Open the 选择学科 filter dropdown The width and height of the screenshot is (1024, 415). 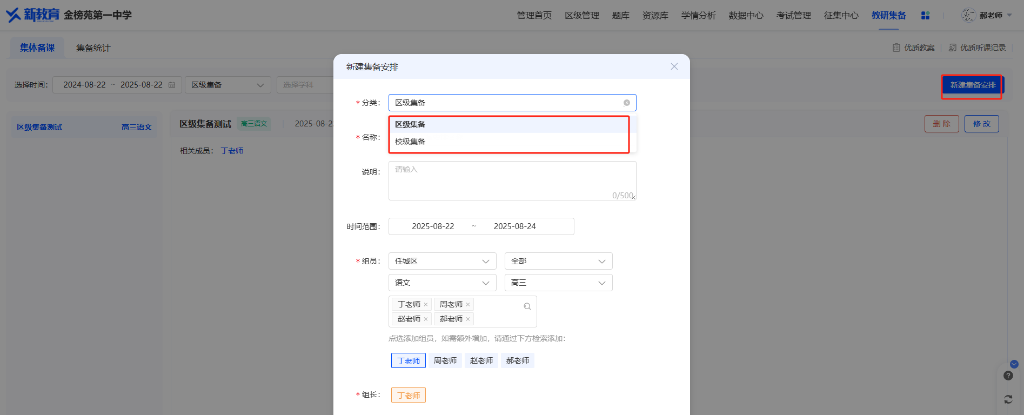305,85
